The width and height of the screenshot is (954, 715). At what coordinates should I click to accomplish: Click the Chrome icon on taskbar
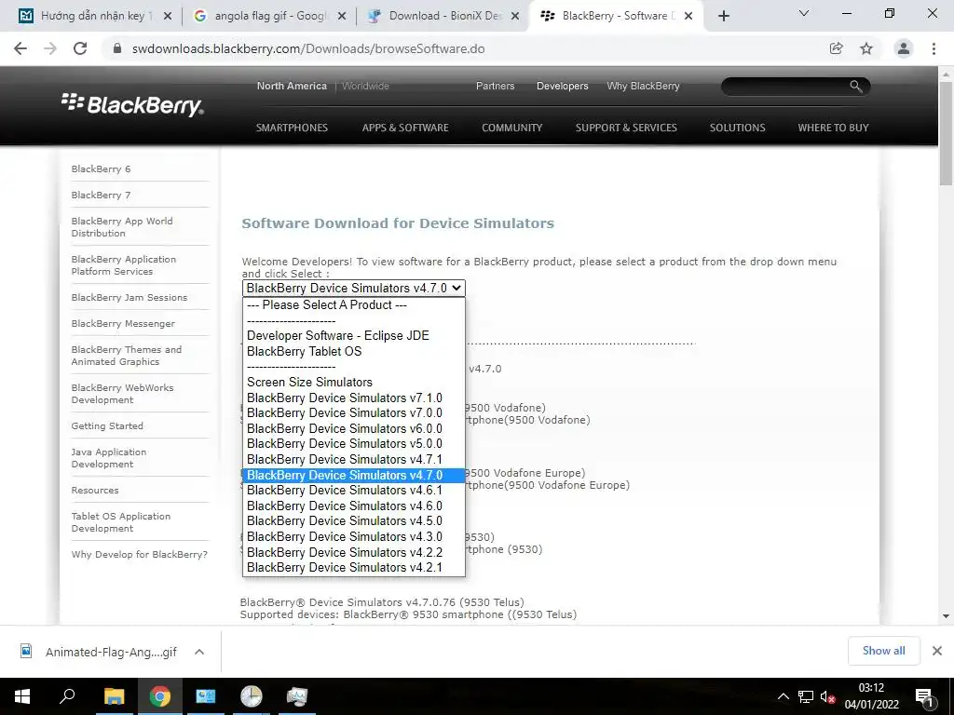[159, 696]
